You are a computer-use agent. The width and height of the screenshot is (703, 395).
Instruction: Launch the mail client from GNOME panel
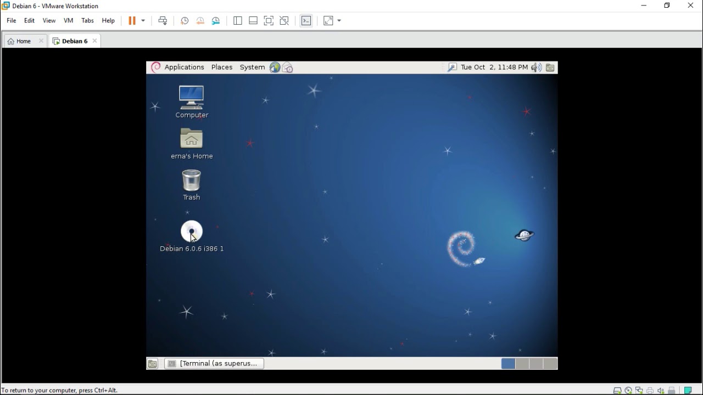click(288, 67)
